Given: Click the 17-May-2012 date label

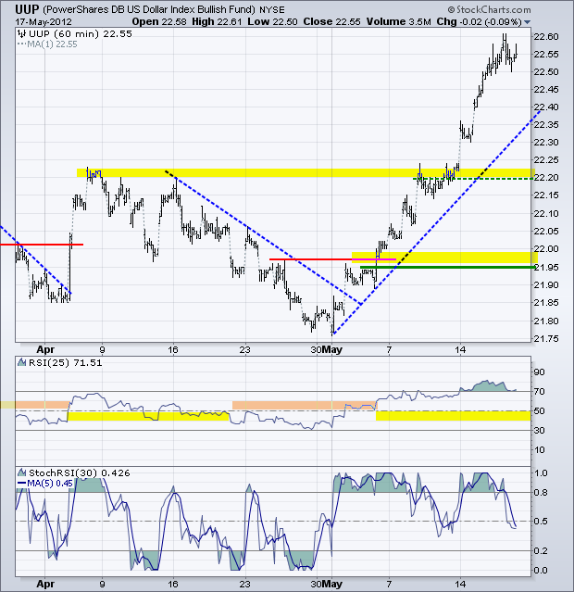Looking at the screenshot, I should 44,22.
